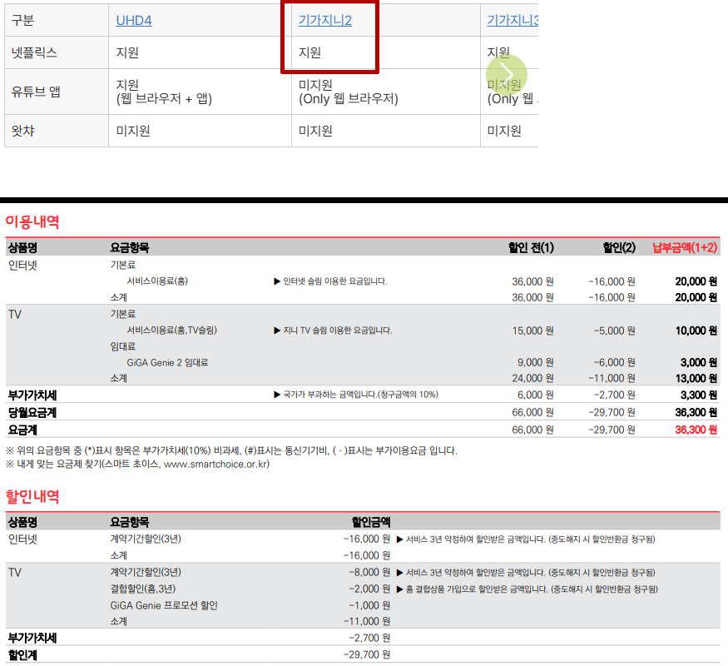Click the 3,000 원 rental payment amount
Image resolution: width=728 pixels, height=666 pixels.
[698, 362]
